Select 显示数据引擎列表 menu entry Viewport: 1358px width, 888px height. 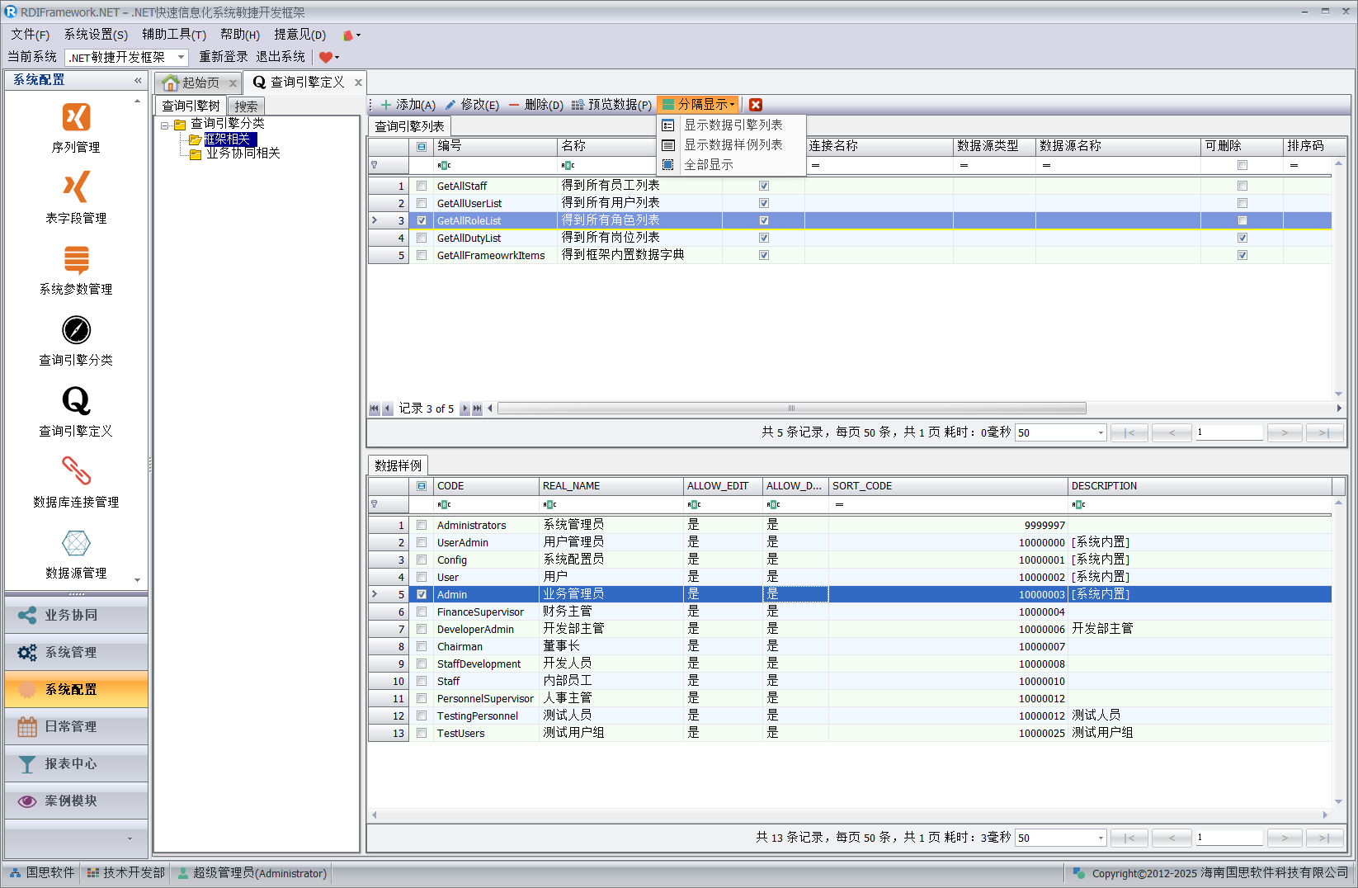click(733, 125)
